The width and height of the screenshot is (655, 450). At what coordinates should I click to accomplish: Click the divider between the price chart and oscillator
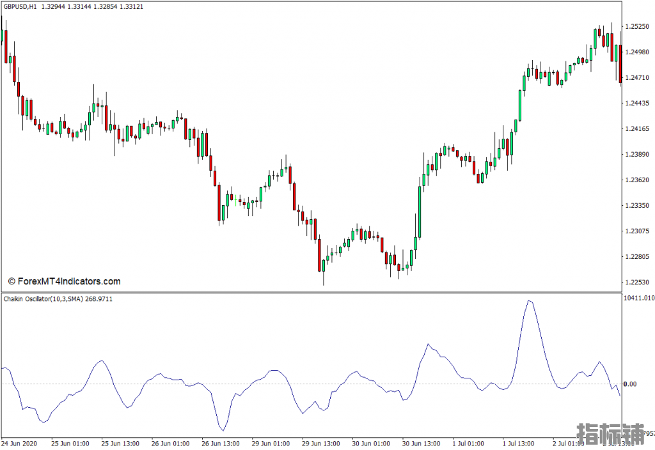click(x=311, y=293)
